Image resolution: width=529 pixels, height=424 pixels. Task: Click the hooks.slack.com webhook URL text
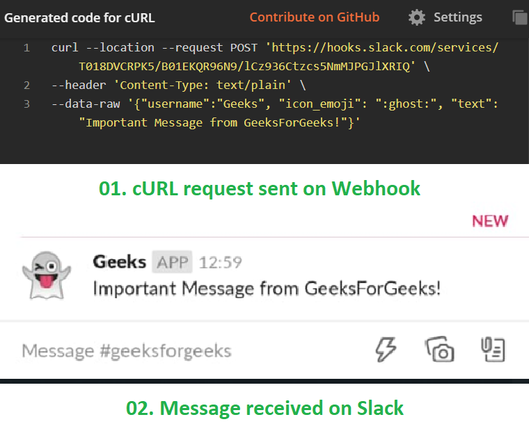(x=385, y=48)
